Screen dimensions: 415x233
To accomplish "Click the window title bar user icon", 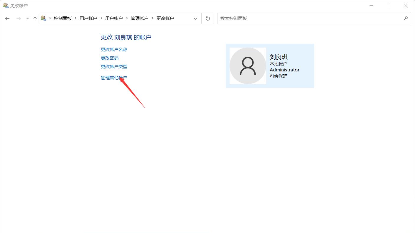I will click(x=6, y=6).
